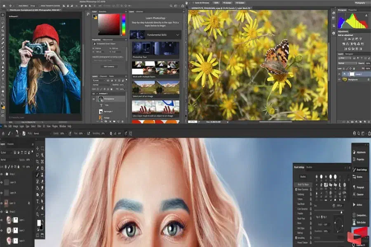Click the rainbow hue slider in Color panel
The image size is (371, 247).
coord(123,25)
